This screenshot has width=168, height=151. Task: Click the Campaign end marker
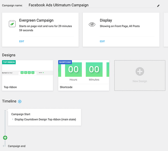(16, 146)
